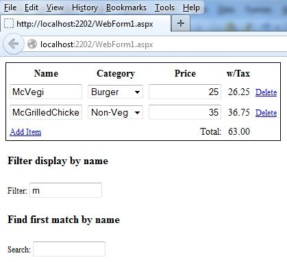The height and width of the screenshot is (262, 287).
Task: Click the Price column header
Action: tap(185, 73)
